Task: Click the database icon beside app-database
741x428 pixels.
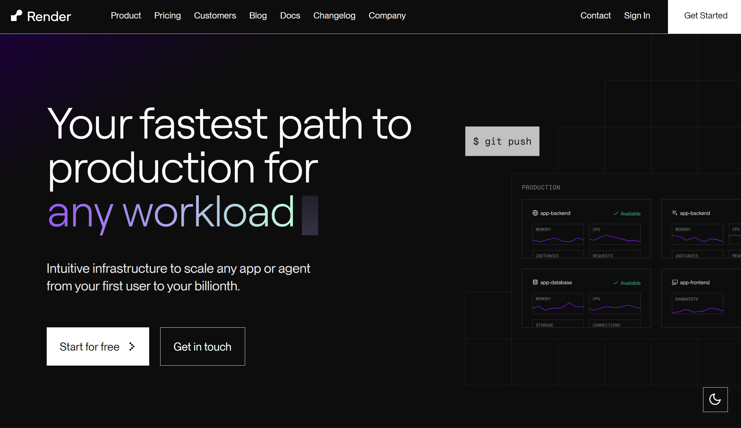Action: (x=535, y=283)
